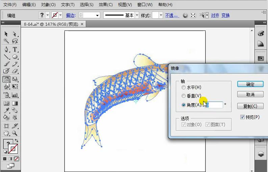Expand the select similar objects dropdown arrow

pos(207,16)
